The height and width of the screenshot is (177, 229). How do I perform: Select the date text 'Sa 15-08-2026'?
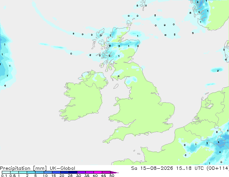[152, 168]
